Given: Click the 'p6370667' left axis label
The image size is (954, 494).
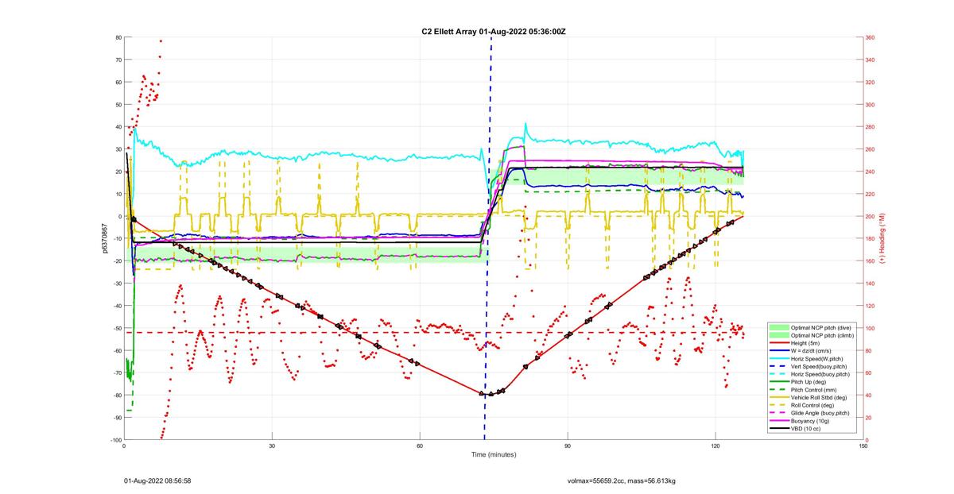Looking at the screenshot, I should 103,238.
